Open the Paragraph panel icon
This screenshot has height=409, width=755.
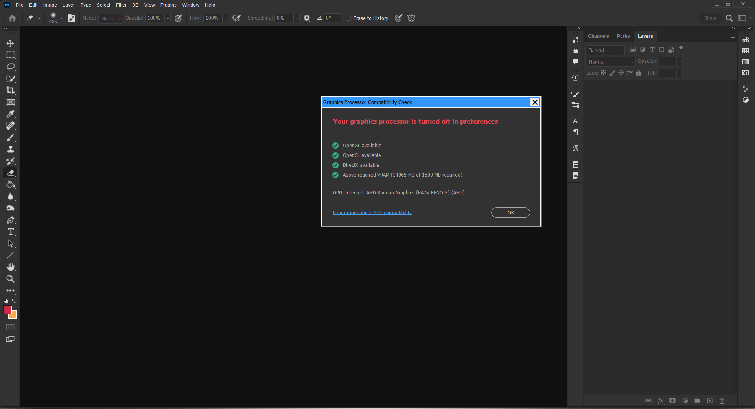click(575, 132)
